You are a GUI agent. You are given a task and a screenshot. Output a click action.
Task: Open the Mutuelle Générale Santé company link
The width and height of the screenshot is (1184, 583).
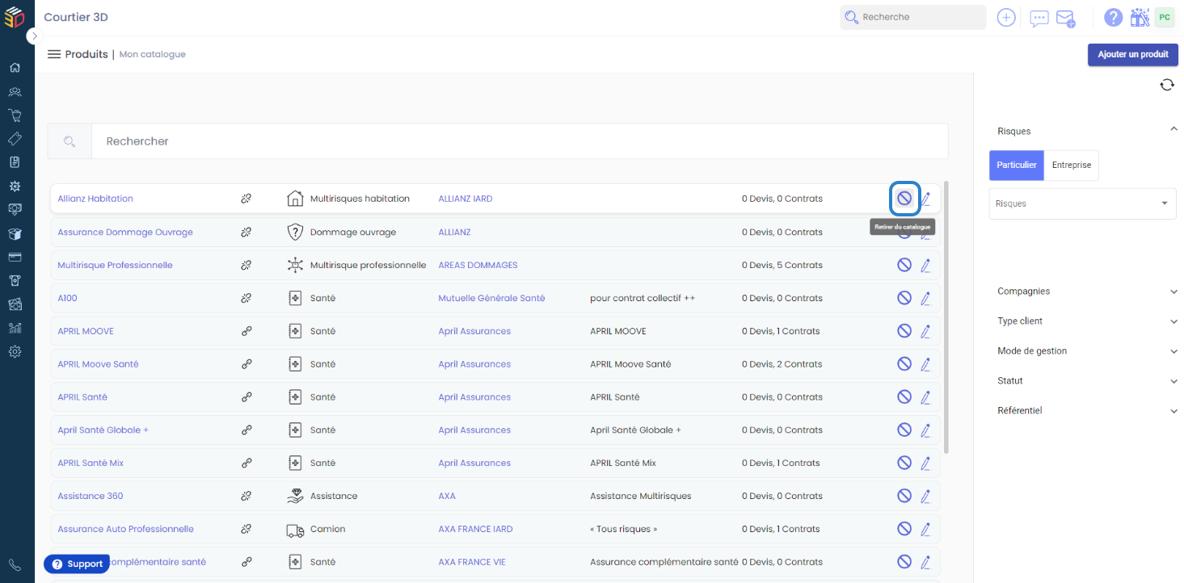click(x=491, y=298)
